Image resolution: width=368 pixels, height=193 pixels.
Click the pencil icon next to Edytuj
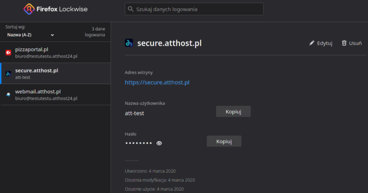pyautogui.click(x=312, y=43)
